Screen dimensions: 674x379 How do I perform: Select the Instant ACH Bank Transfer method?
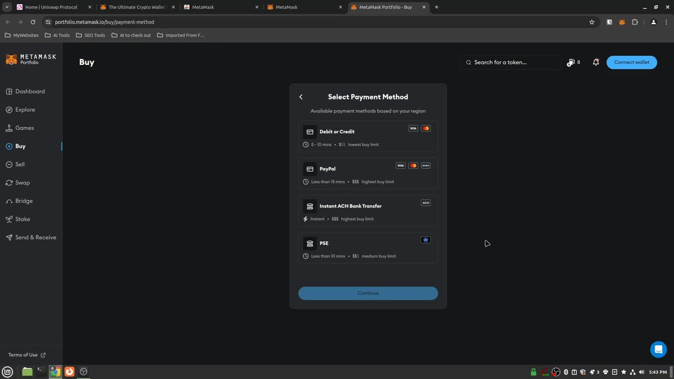(368, 212)
